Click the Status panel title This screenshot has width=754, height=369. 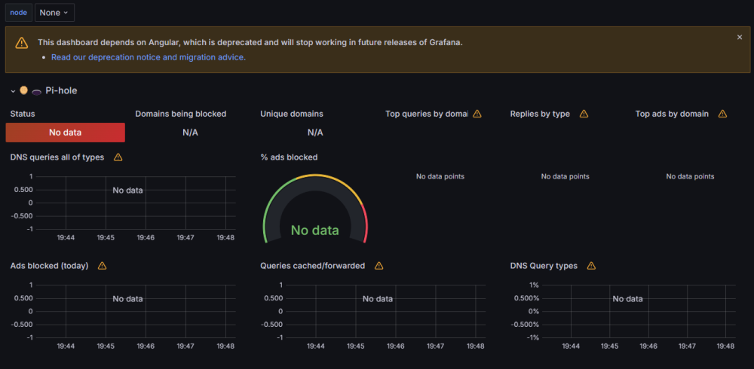click(x=23, y=114)
